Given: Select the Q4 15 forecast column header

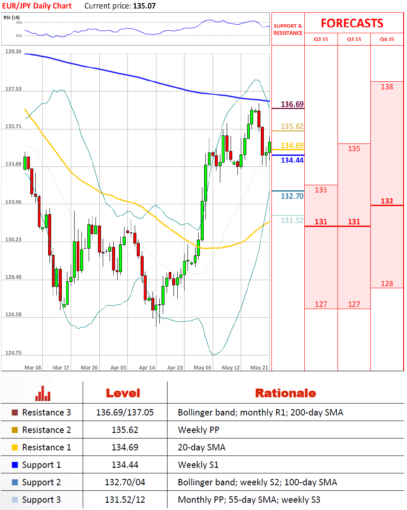Looking at the screenshot, I should [x=387, y=39].
